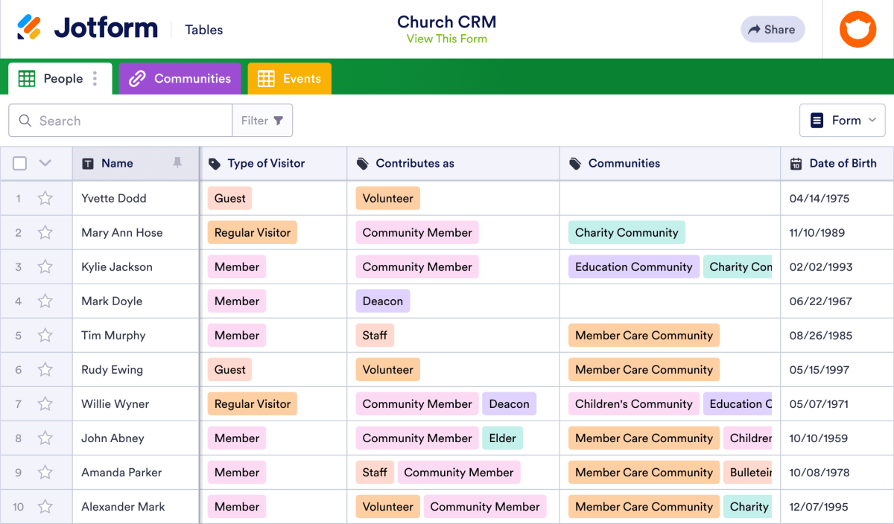
Task: Star Mark Doyle's row
Action: click(45, 301)
